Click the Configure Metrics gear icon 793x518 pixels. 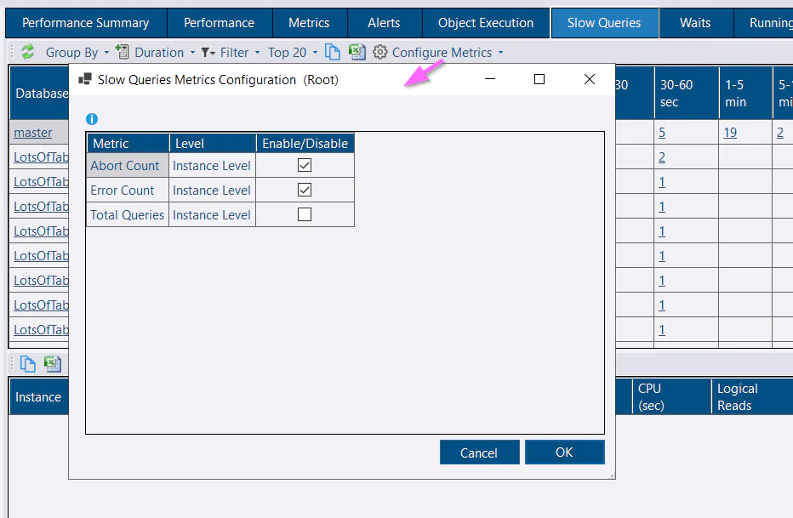tap(381, 52)
